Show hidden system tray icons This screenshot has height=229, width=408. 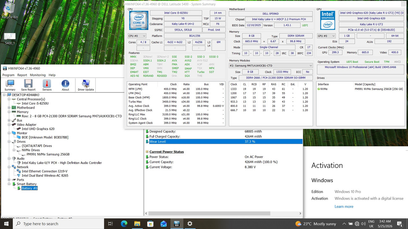(344, 224)
